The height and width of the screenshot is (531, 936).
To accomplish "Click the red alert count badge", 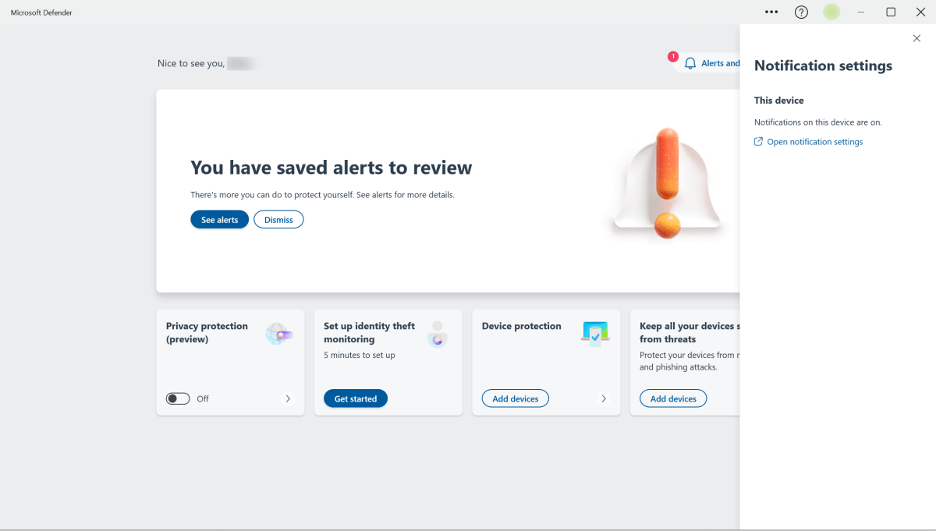I will pos(673,56).
